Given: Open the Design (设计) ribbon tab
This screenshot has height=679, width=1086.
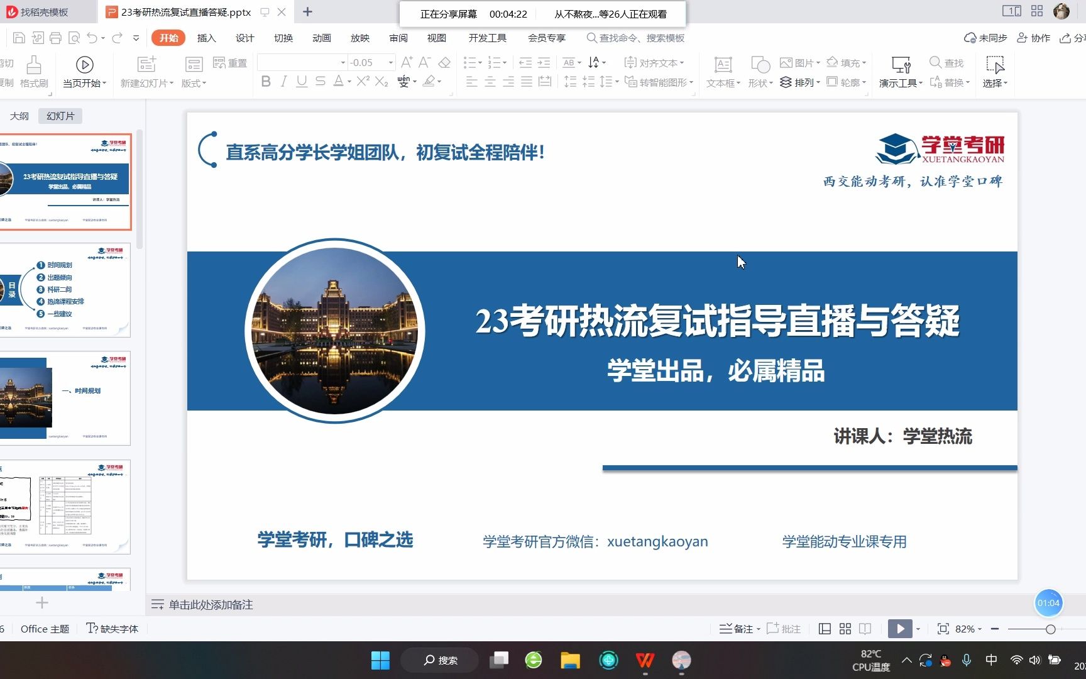Looking at the screenshot, I should point(244,38).
